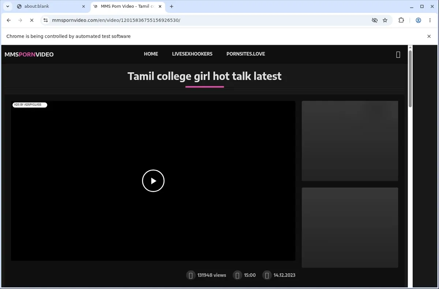Image resolution: width=439 pixels, height=289 pixels.
Task: Add a new tab with plus button
Action: coord(172,6)
